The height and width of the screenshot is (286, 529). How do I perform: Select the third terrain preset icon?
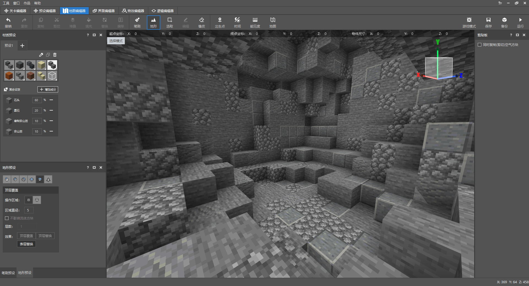tap(23, 180)
